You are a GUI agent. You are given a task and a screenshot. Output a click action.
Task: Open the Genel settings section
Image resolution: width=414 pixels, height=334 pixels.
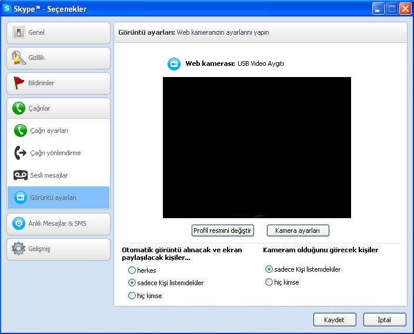[58, 33]
